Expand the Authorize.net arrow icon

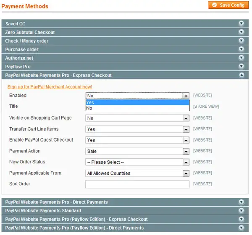point(241,58)
